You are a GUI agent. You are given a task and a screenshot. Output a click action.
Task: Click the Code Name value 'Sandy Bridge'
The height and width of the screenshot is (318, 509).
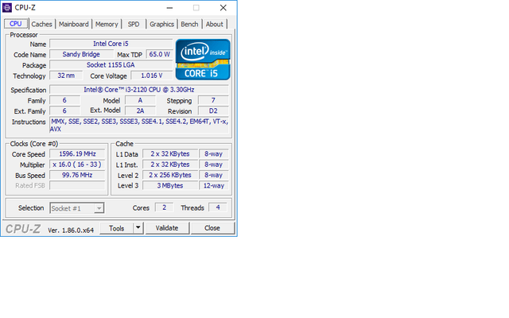tap(81, 54)
